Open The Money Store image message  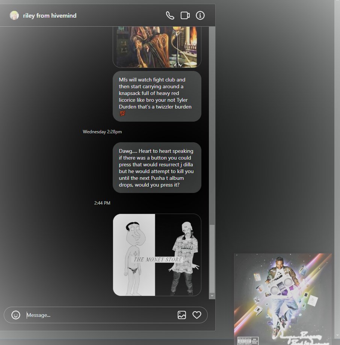157,255
